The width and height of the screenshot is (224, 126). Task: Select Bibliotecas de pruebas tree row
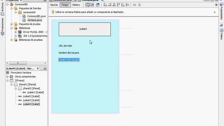(31, 40)
